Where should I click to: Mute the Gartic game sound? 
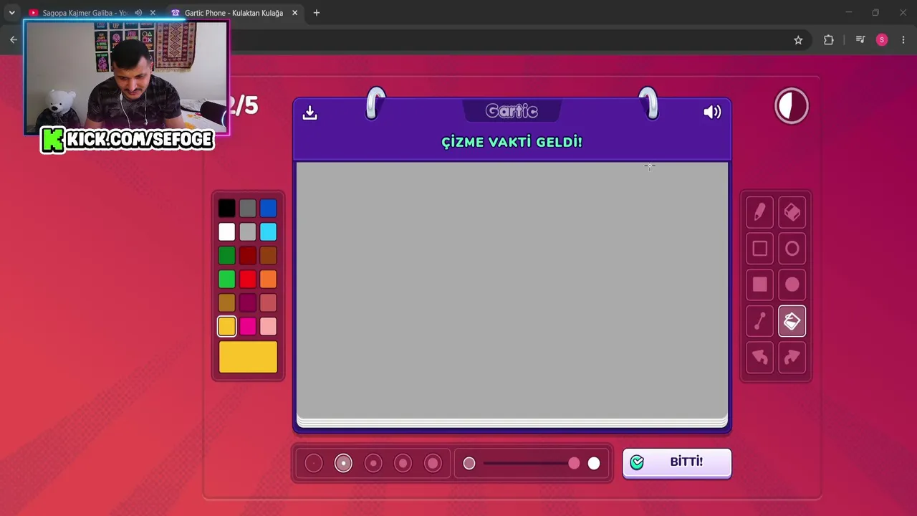(x=712, y=112)
